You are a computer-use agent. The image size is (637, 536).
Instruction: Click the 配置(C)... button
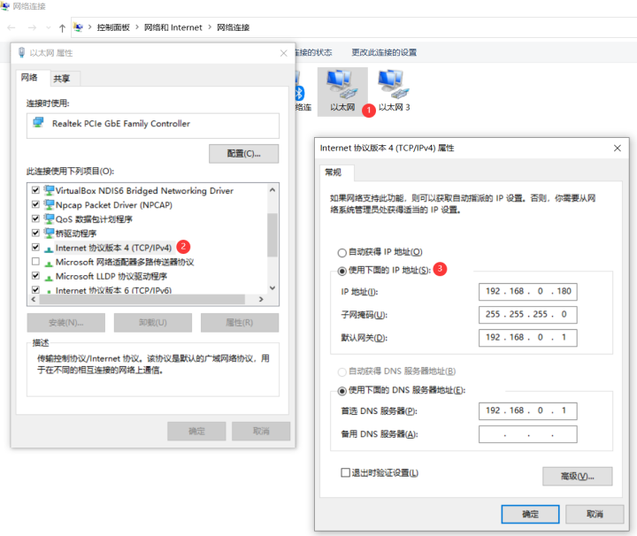[x=243, y=154]
